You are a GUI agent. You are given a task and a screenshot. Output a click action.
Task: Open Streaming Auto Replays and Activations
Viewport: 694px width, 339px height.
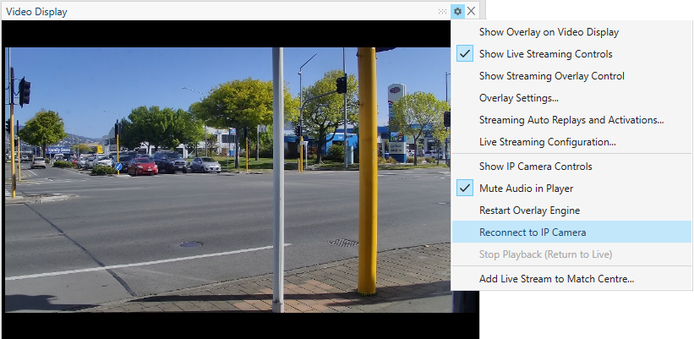click(x=571, y=120)
